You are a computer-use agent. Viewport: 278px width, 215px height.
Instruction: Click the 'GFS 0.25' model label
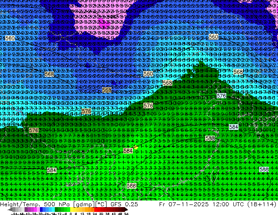(x=124, y=204)
